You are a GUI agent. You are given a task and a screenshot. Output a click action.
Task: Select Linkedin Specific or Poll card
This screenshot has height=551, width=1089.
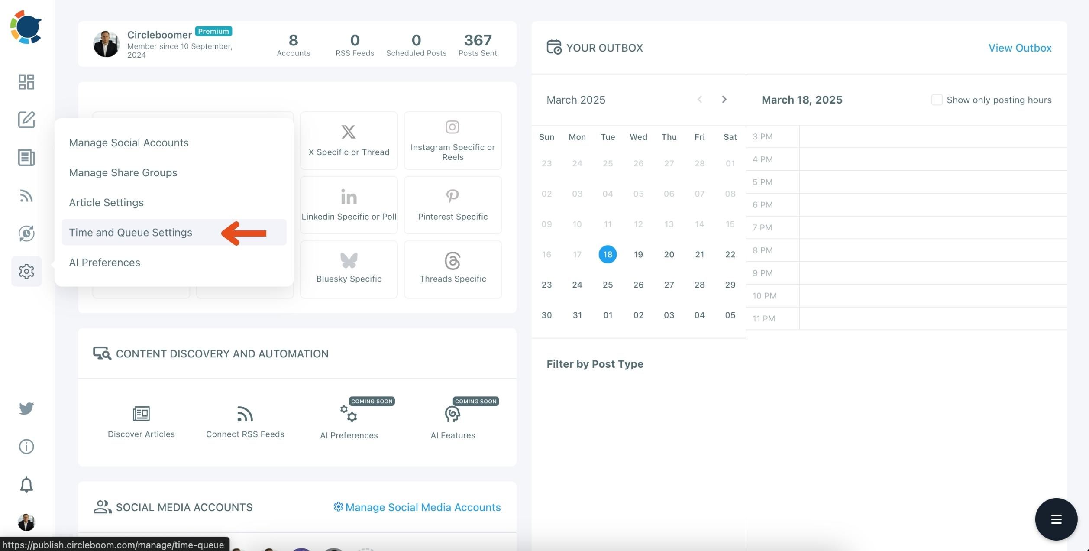point(349,205)
